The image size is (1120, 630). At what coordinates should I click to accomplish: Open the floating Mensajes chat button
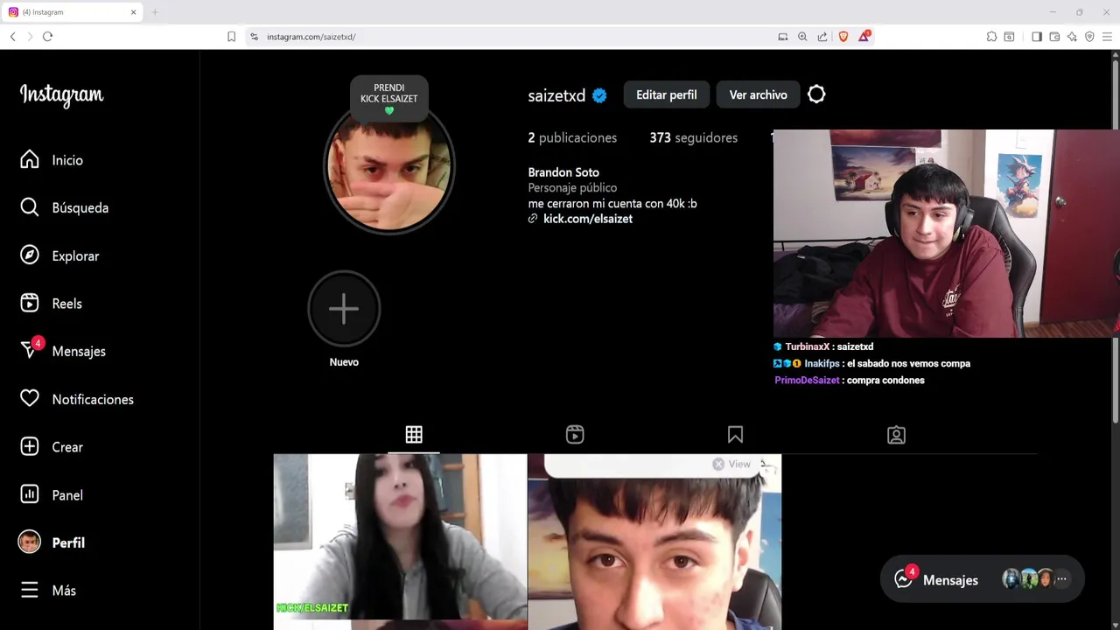point(982,579)
